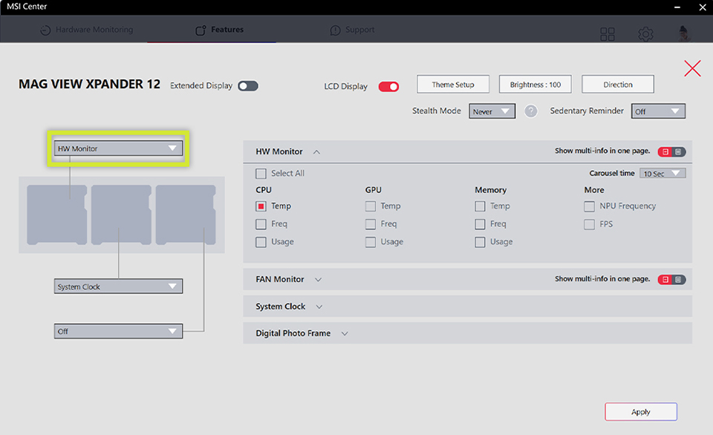Open the settings gear icon
Viewport: 713px width, 435px height.
645,33
